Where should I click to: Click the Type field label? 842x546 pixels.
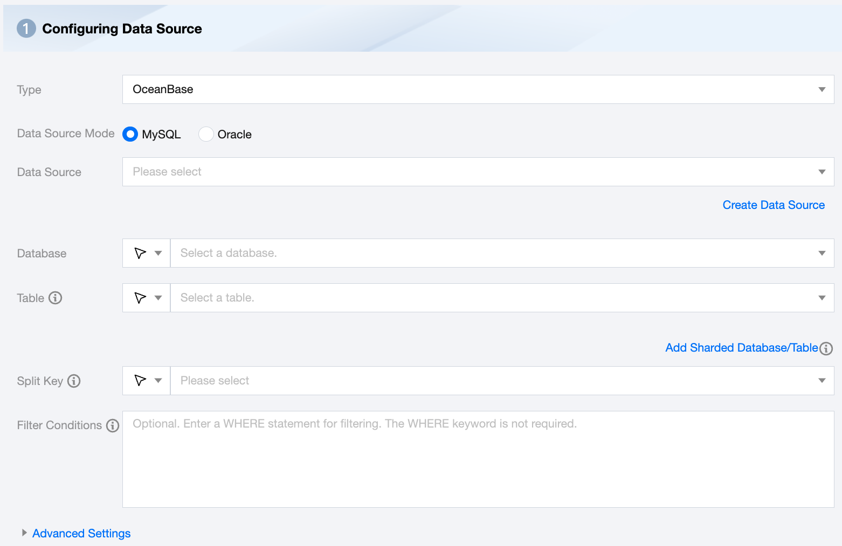(x=29, y=90)
